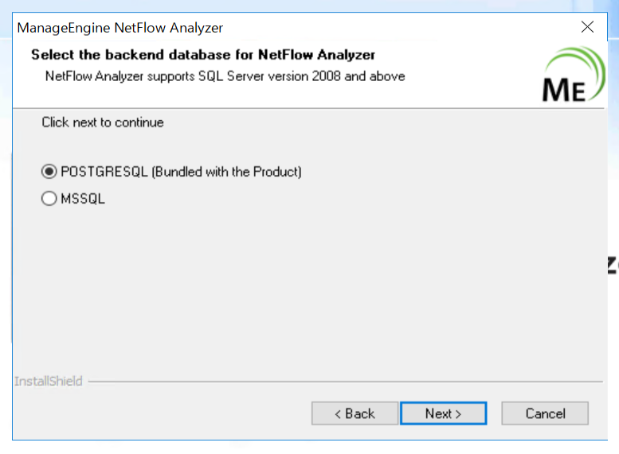619x454 pixels.
Task: Close the installer with the X button
Action: pos(588,27)
